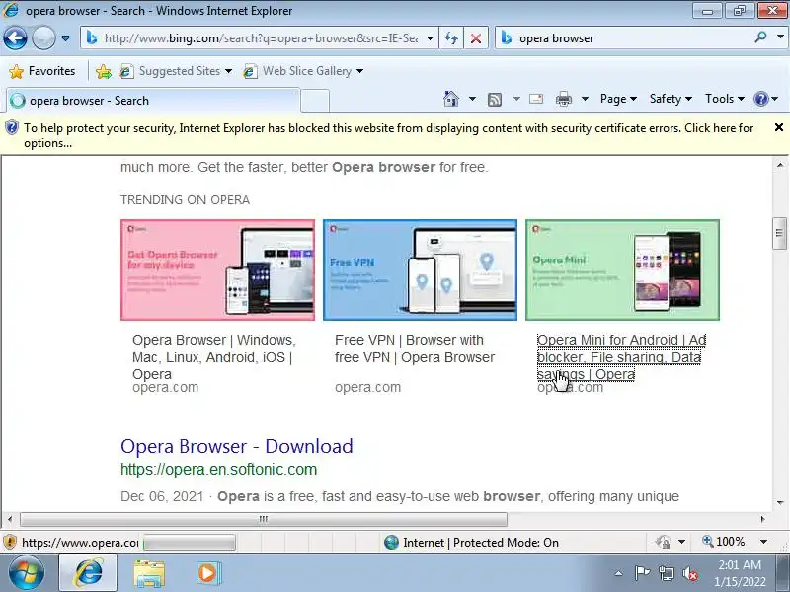Click the status bar privacy lock icon
Viewport: 790px width, 592px height.
click(663, 542)
